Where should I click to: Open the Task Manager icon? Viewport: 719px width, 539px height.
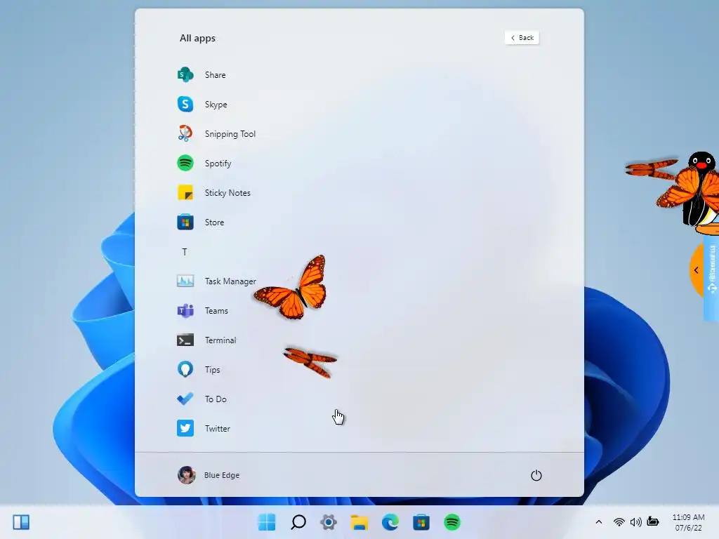[185, 281]
